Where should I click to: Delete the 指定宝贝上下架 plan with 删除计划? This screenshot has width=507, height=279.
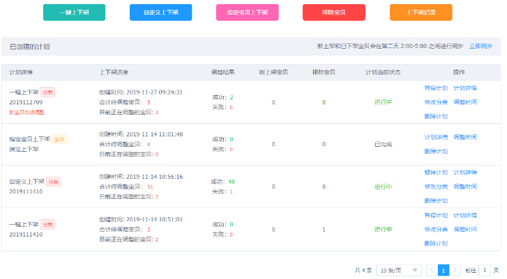436,151
